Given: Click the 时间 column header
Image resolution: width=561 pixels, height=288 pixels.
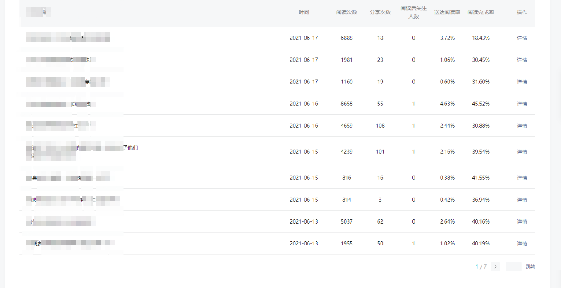Looking at the screenshot, I should pyautogui.click(x=304, y=12).
